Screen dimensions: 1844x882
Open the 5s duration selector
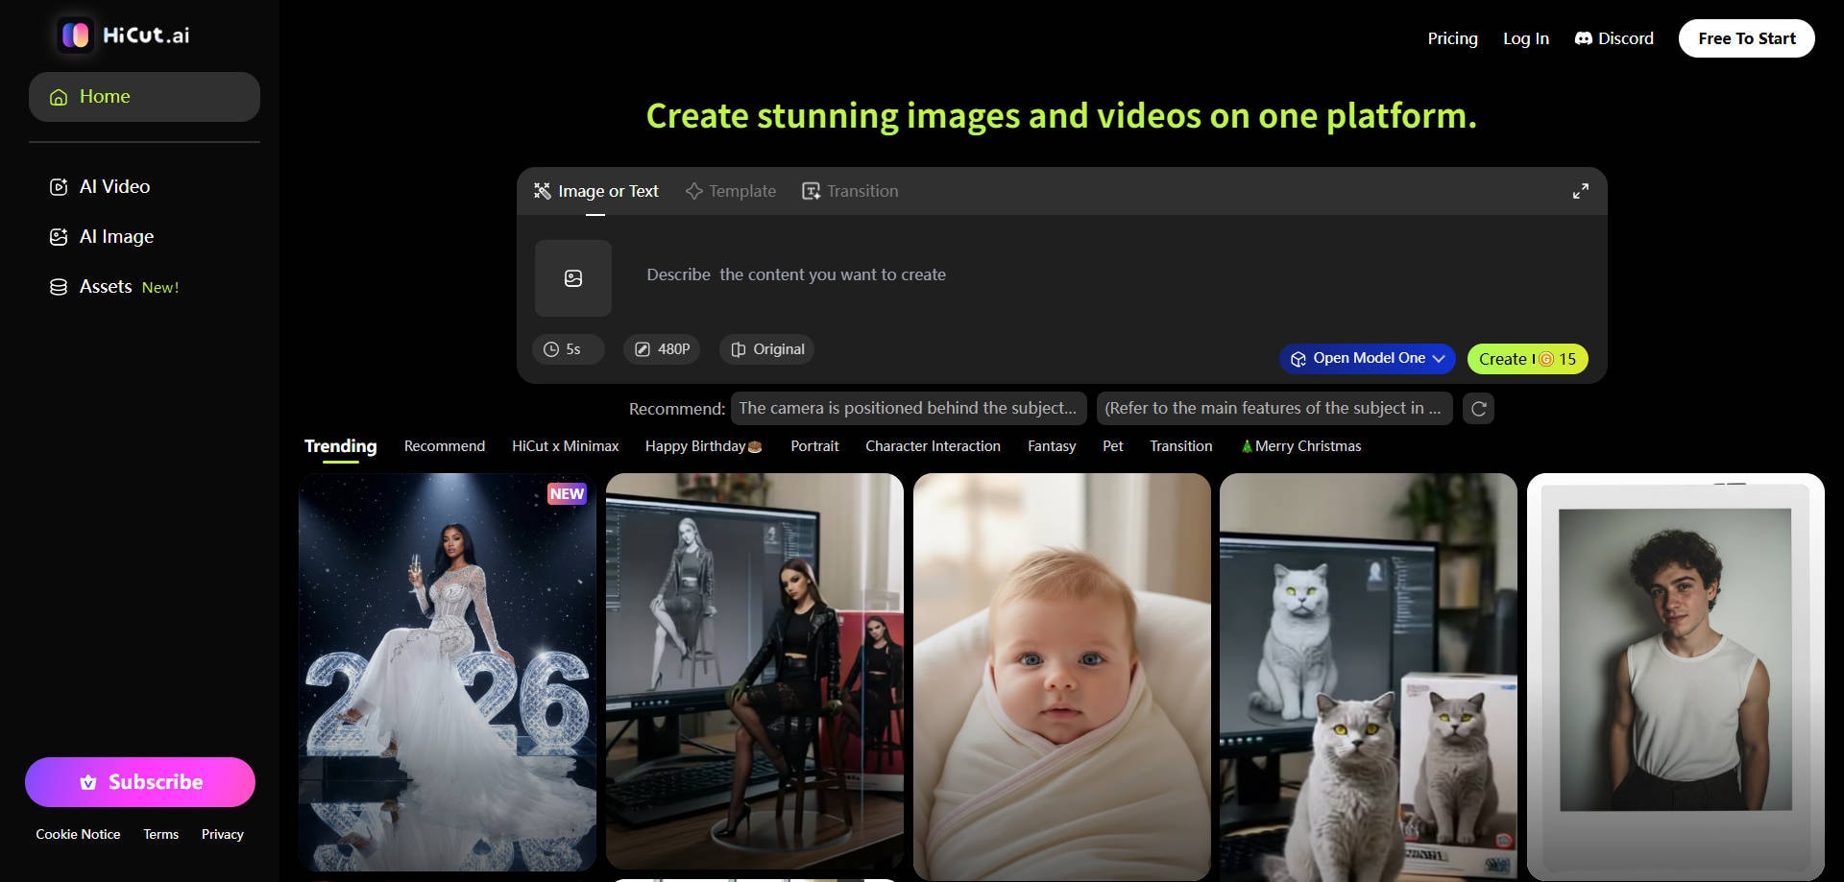point(569,349)
